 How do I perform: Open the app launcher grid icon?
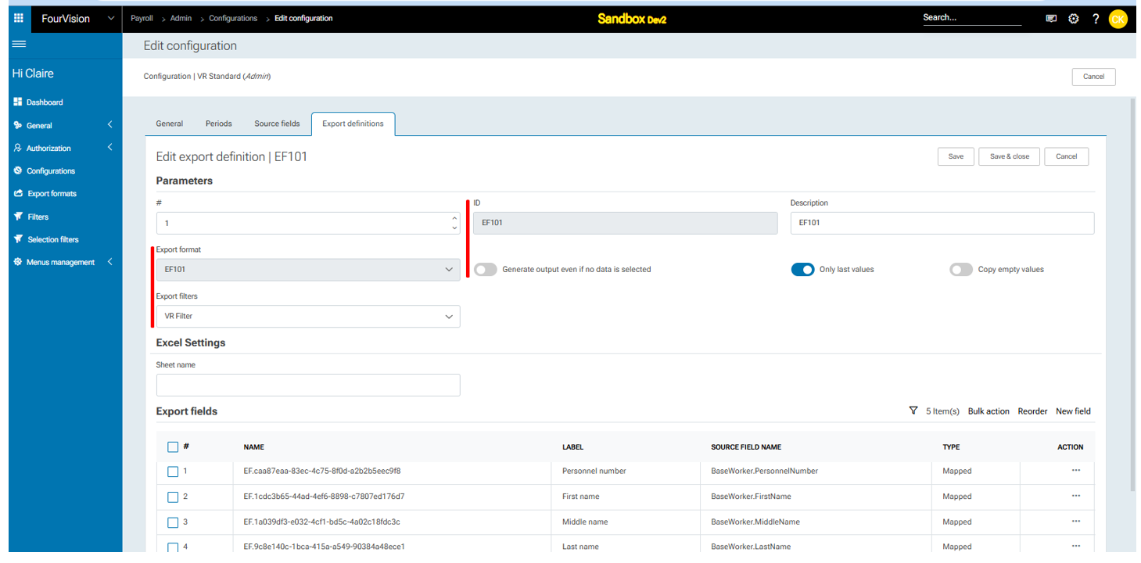(19, 18)
